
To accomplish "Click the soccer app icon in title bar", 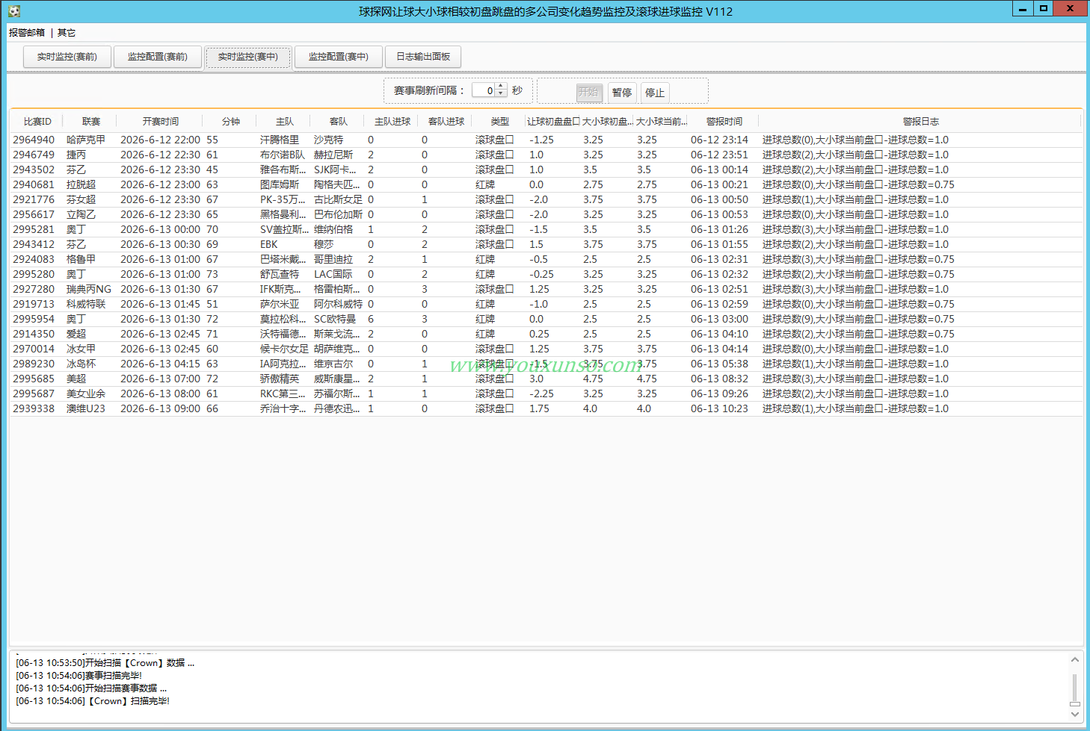I will click(x=14, y=11).
